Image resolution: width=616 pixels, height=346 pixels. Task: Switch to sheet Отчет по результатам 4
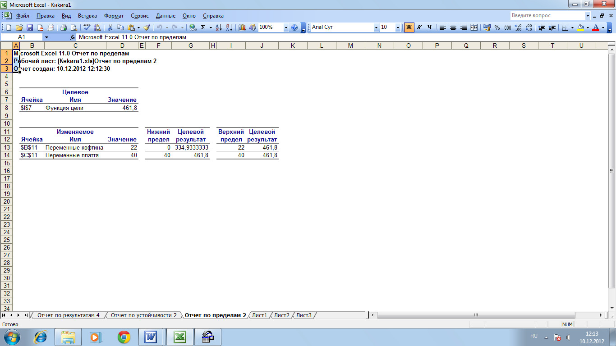pyautogui.click(x=69, y=315)
